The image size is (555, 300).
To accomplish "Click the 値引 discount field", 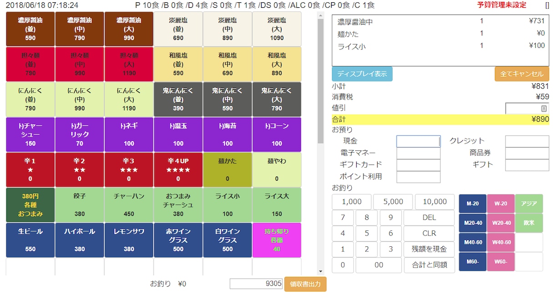I will (x=527, y=108).
